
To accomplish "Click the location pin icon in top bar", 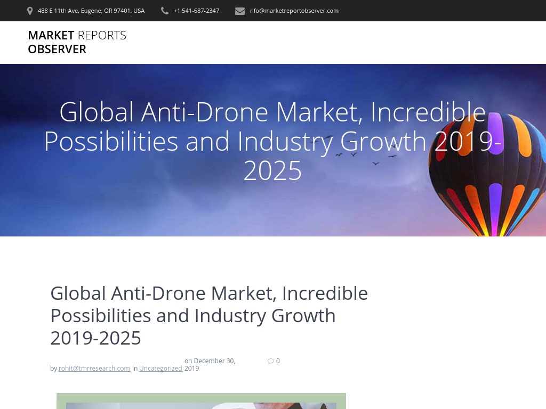I will 30,11.
